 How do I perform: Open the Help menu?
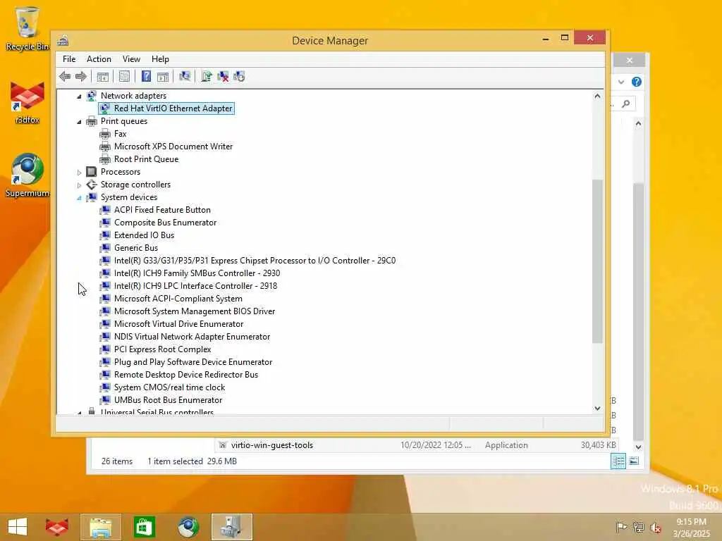pos(160,59)
